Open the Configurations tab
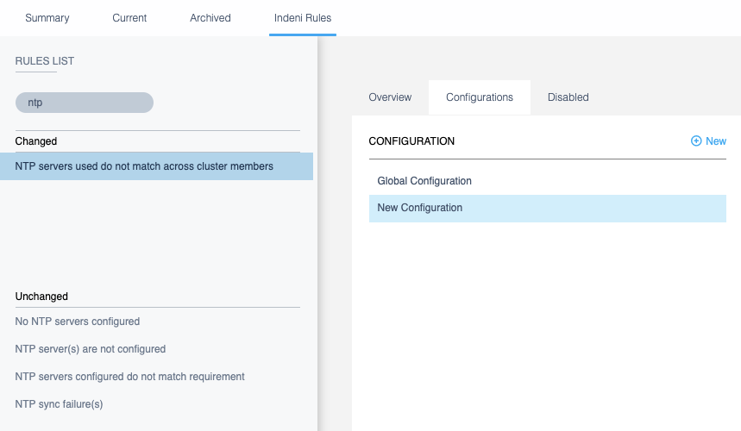This screenshot has width=741, height=431. [x=480, y=97]
